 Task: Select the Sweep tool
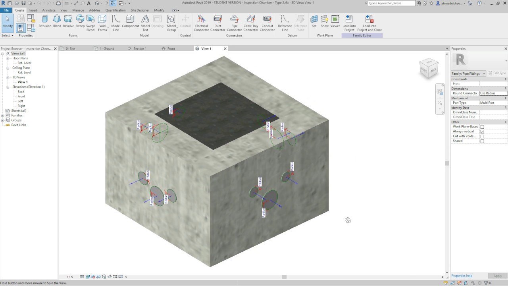80,22
